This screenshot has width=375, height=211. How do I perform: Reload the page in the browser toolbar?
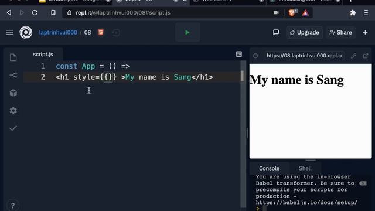tap(35, 13)
